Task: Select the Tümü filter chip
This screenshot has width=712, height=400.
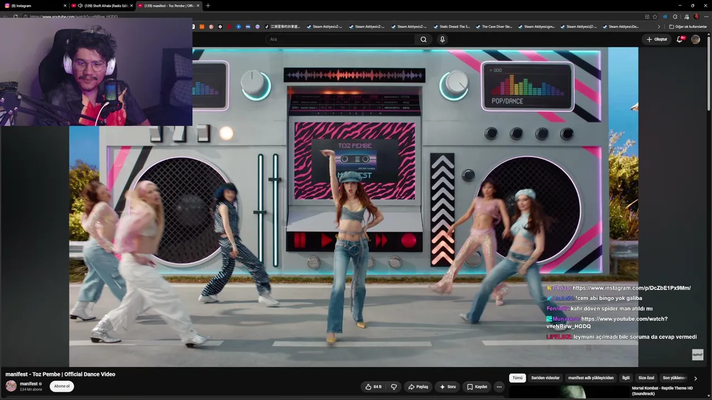Action: coord(517,378)
